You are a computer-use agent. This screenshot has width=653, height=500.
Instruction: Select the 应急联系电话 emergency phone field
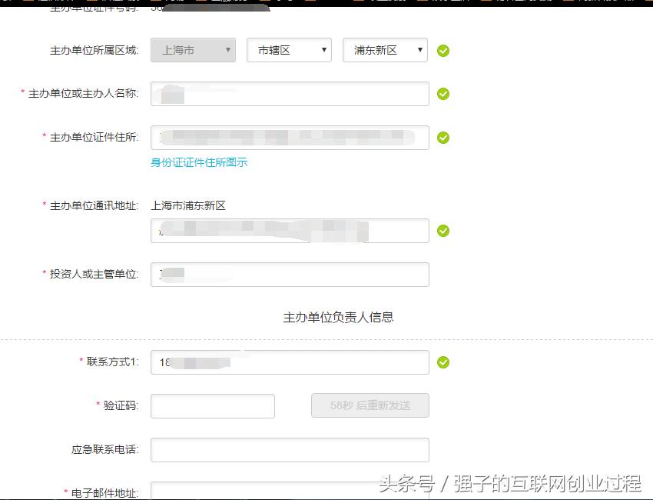[x=290, y=449]
